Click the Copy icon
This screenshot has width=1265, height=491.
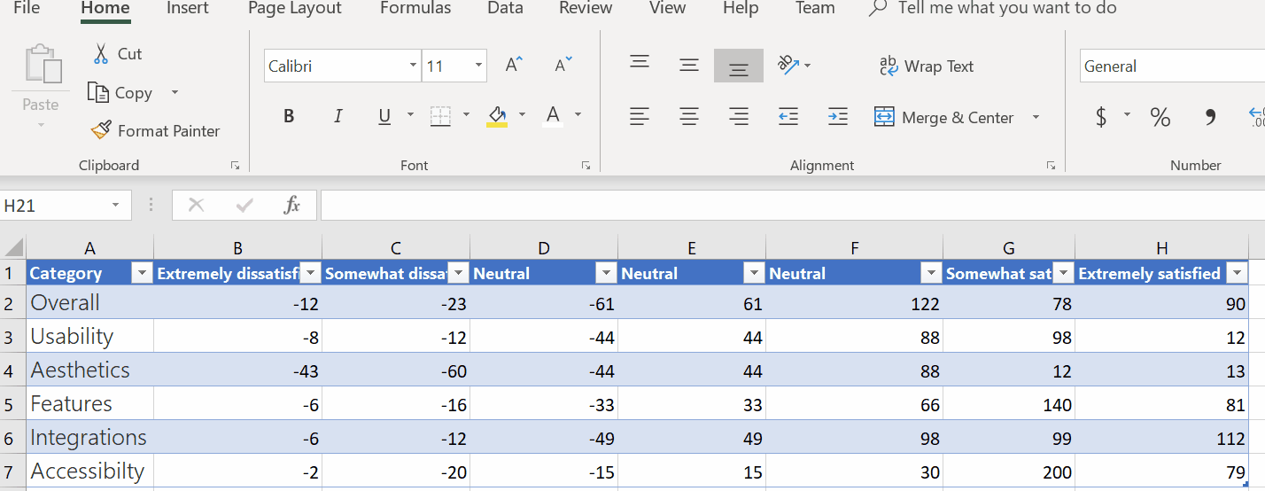pos(97,92)
